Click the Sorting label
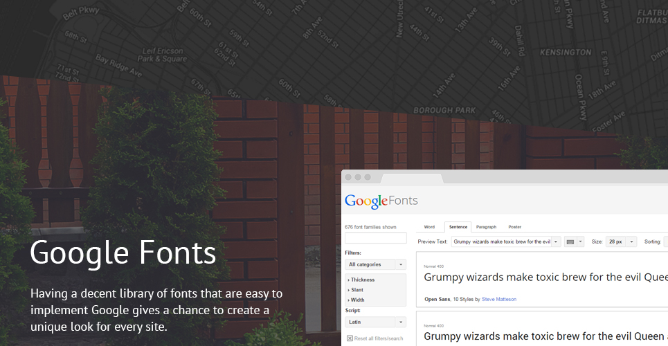668x346 pixels. tap(652, 242)
